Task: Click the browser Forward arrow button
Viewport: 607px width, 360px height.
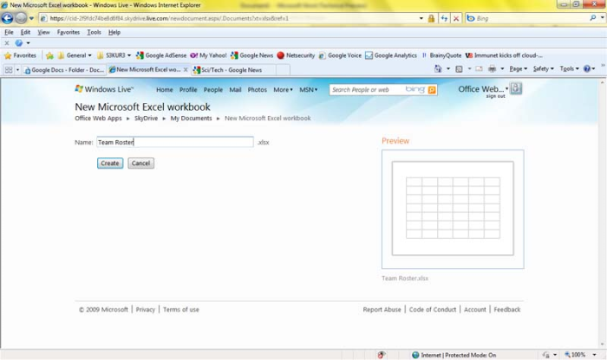Action: (x=21, y=18)
